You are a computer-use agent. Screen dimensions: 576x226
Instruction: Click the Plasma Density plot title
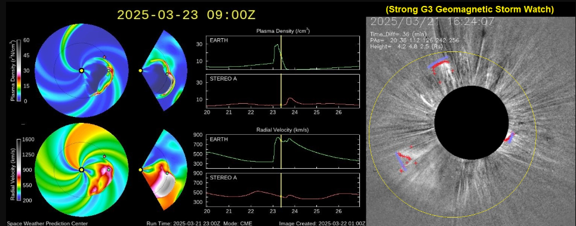pyautogui.click(x=283, y=32)
